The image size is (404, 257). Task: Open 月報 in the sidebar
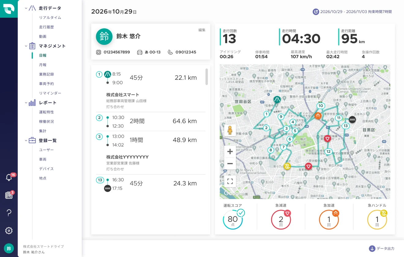tap(43, 65)
